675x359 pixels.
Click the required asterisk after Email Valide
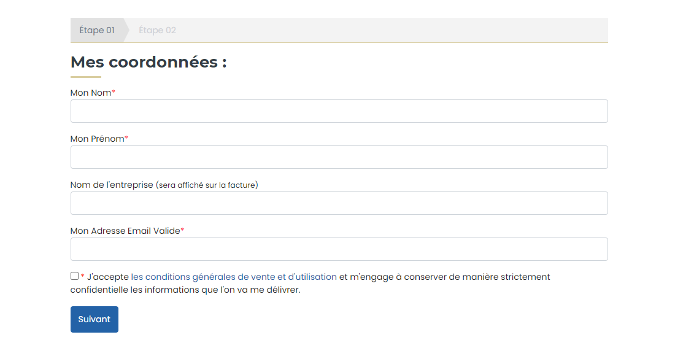tap(182, 230)
